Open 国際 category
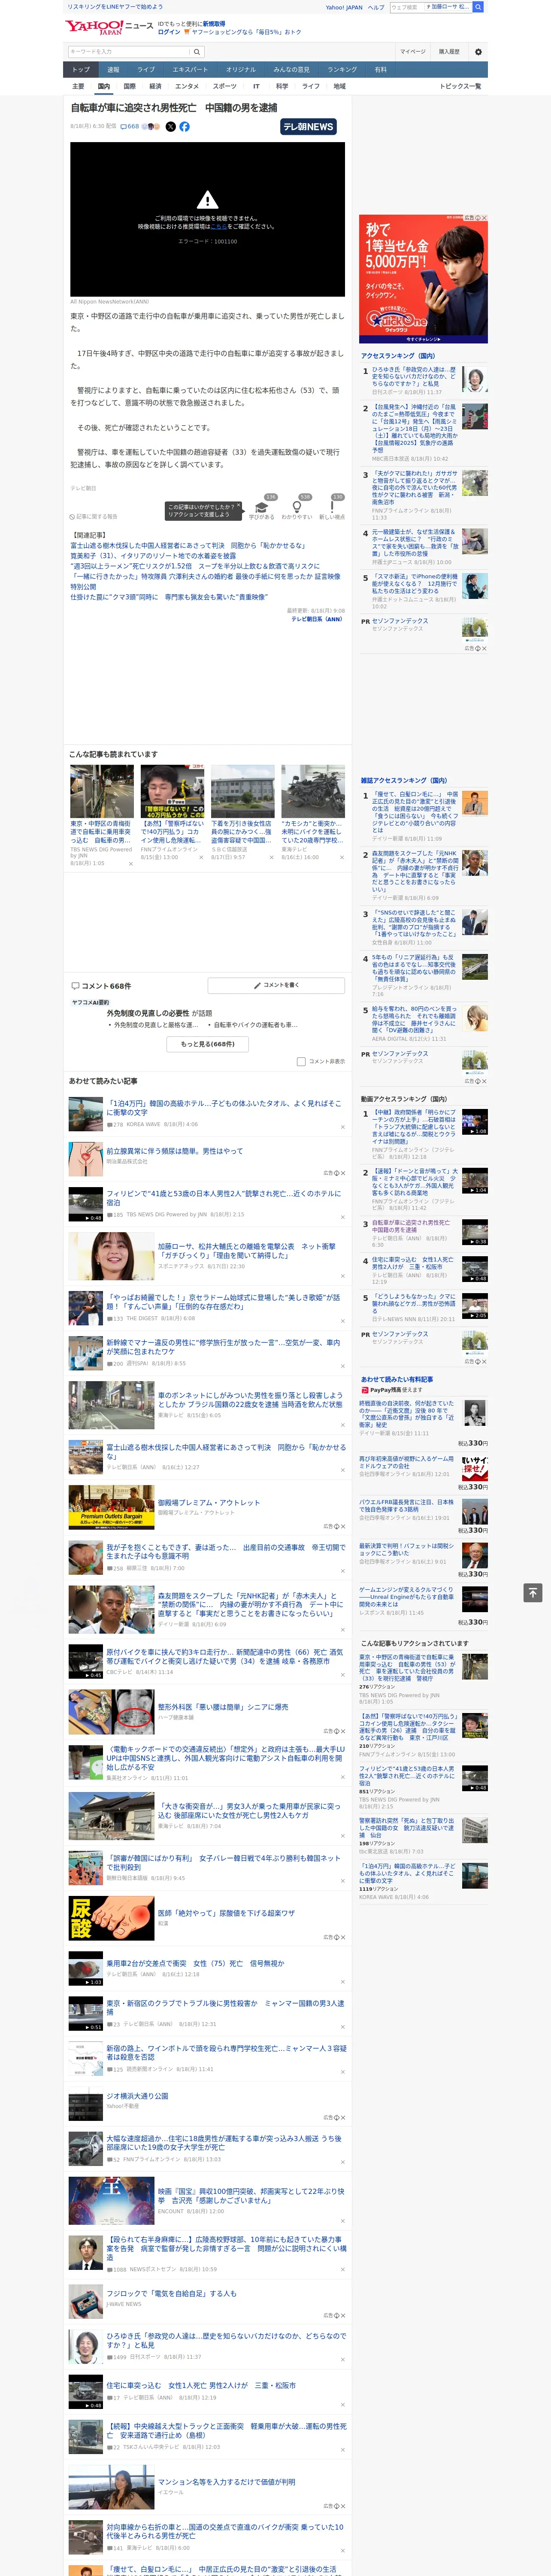Image resolution: width=551 pixels, height=2576 pixels. [x=129, y=86]
